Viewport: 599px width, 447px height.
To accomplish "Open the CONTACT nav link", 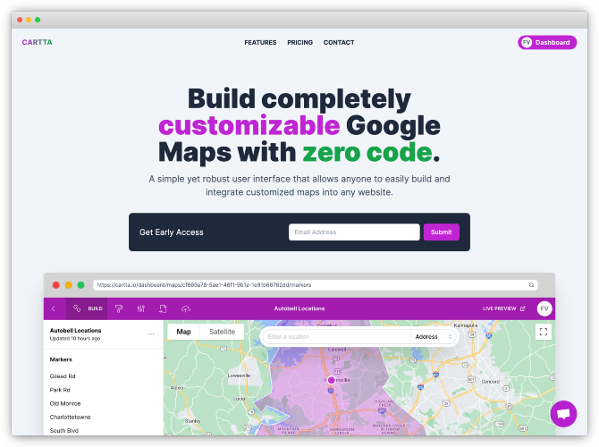I will click(339, 42).
